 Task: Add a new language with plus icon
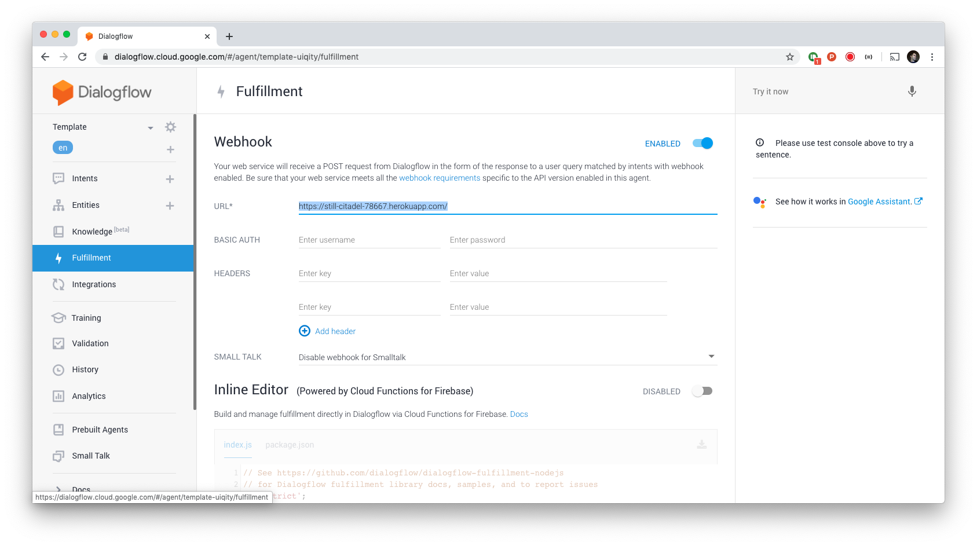tap(170, 149)
